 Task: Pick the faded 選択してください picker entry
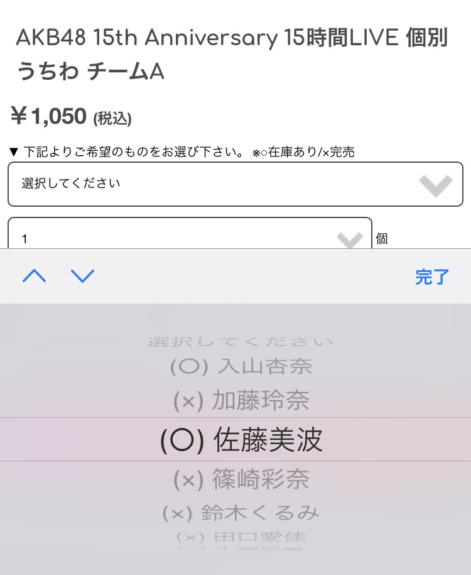click(240, 342)
